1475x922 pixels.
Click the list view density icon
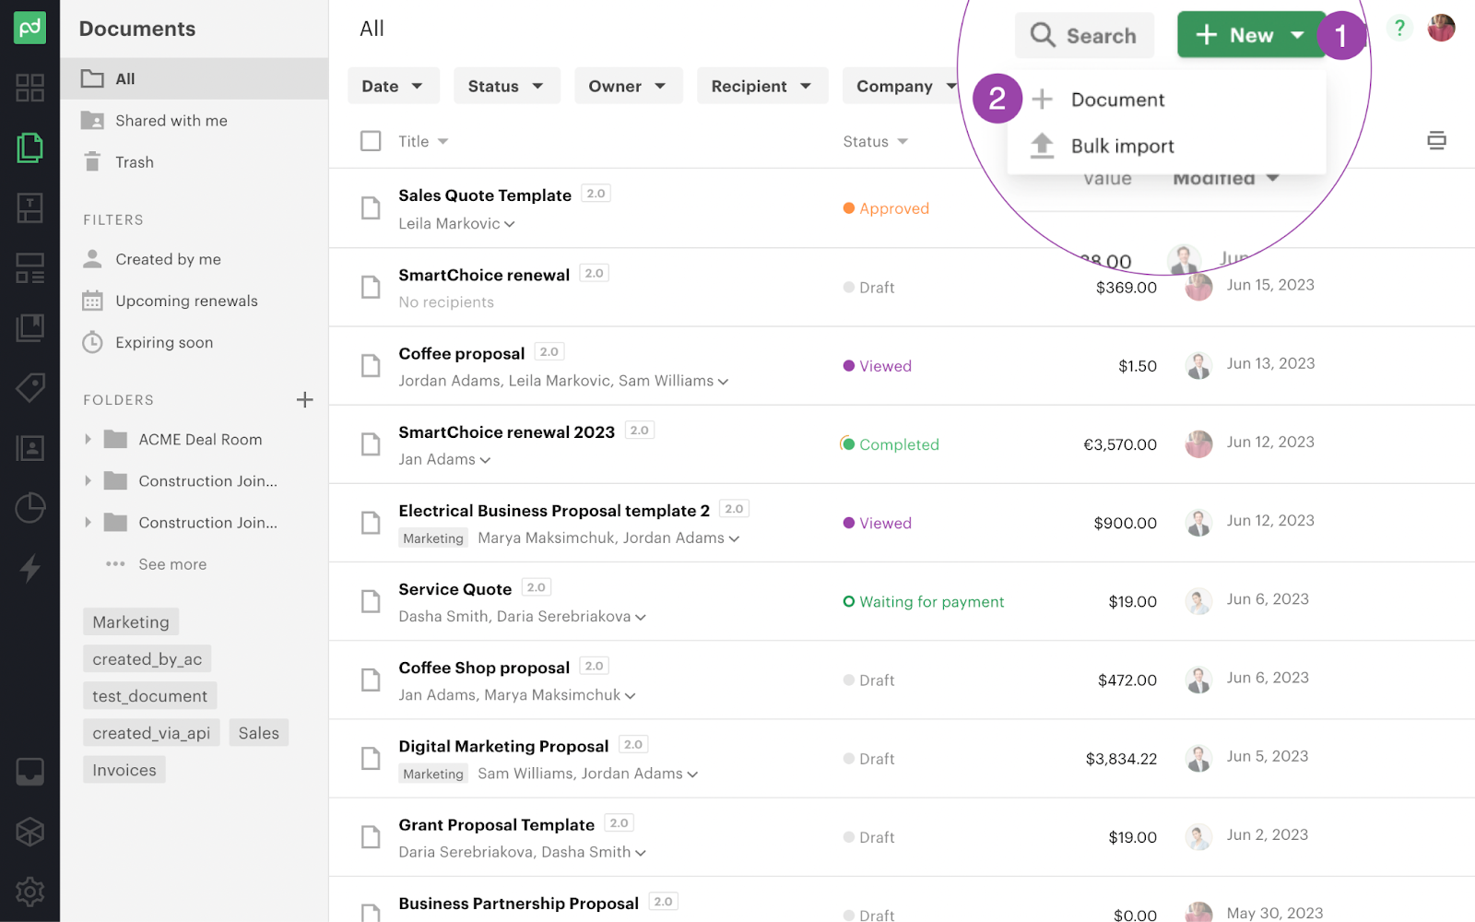(x=1435, y=141)
